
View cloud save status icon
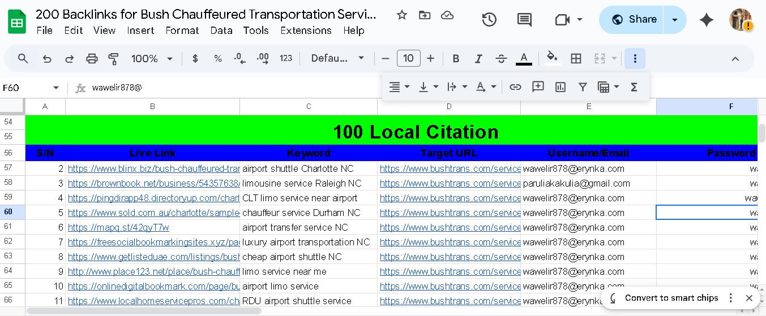click(x=447, y=15)
